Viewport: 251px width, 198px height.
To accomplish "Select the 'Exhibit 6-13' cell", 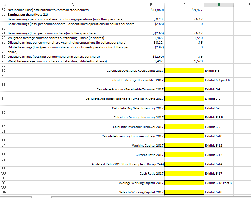I will (x=219, y=155).
